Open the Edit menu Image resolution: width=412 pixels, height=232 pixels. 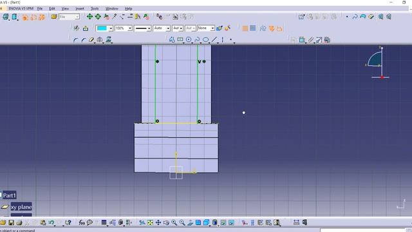click(52, 8)
